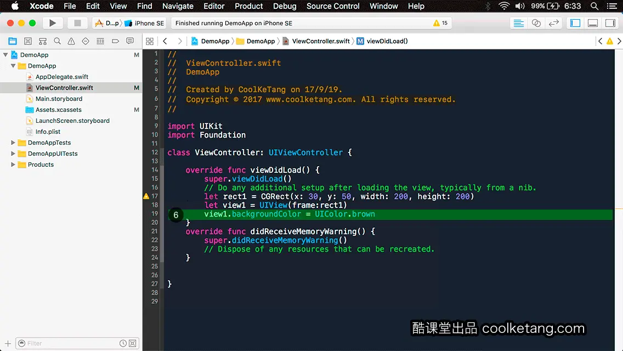Screen dimensions: 623x351
Task: Select LaunchScreen.storyboard in navigator
Action: (x=72, y=121)
